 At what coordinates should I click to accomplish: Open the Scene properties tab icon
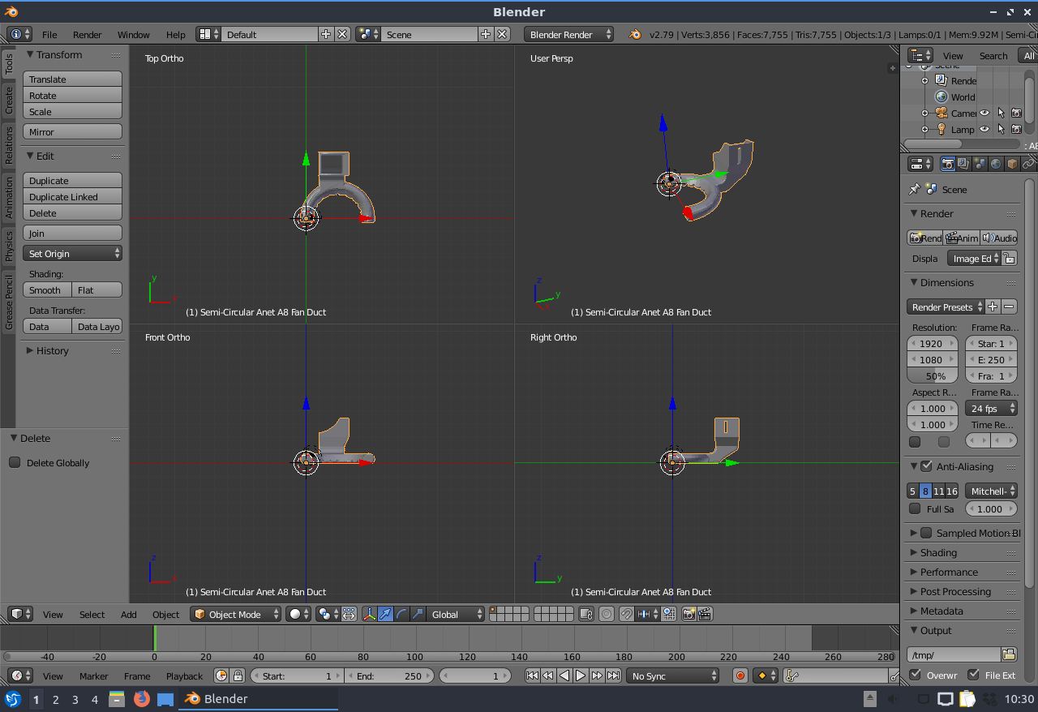[980, 164]
